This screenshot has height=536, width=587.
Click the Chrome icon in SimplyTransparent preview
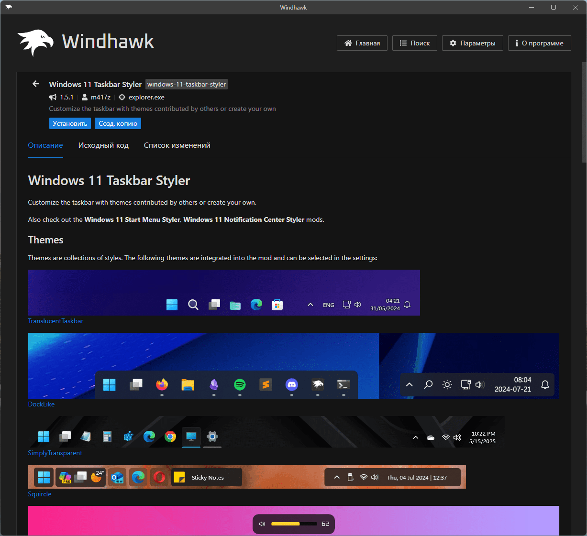(x=170, y=437)
